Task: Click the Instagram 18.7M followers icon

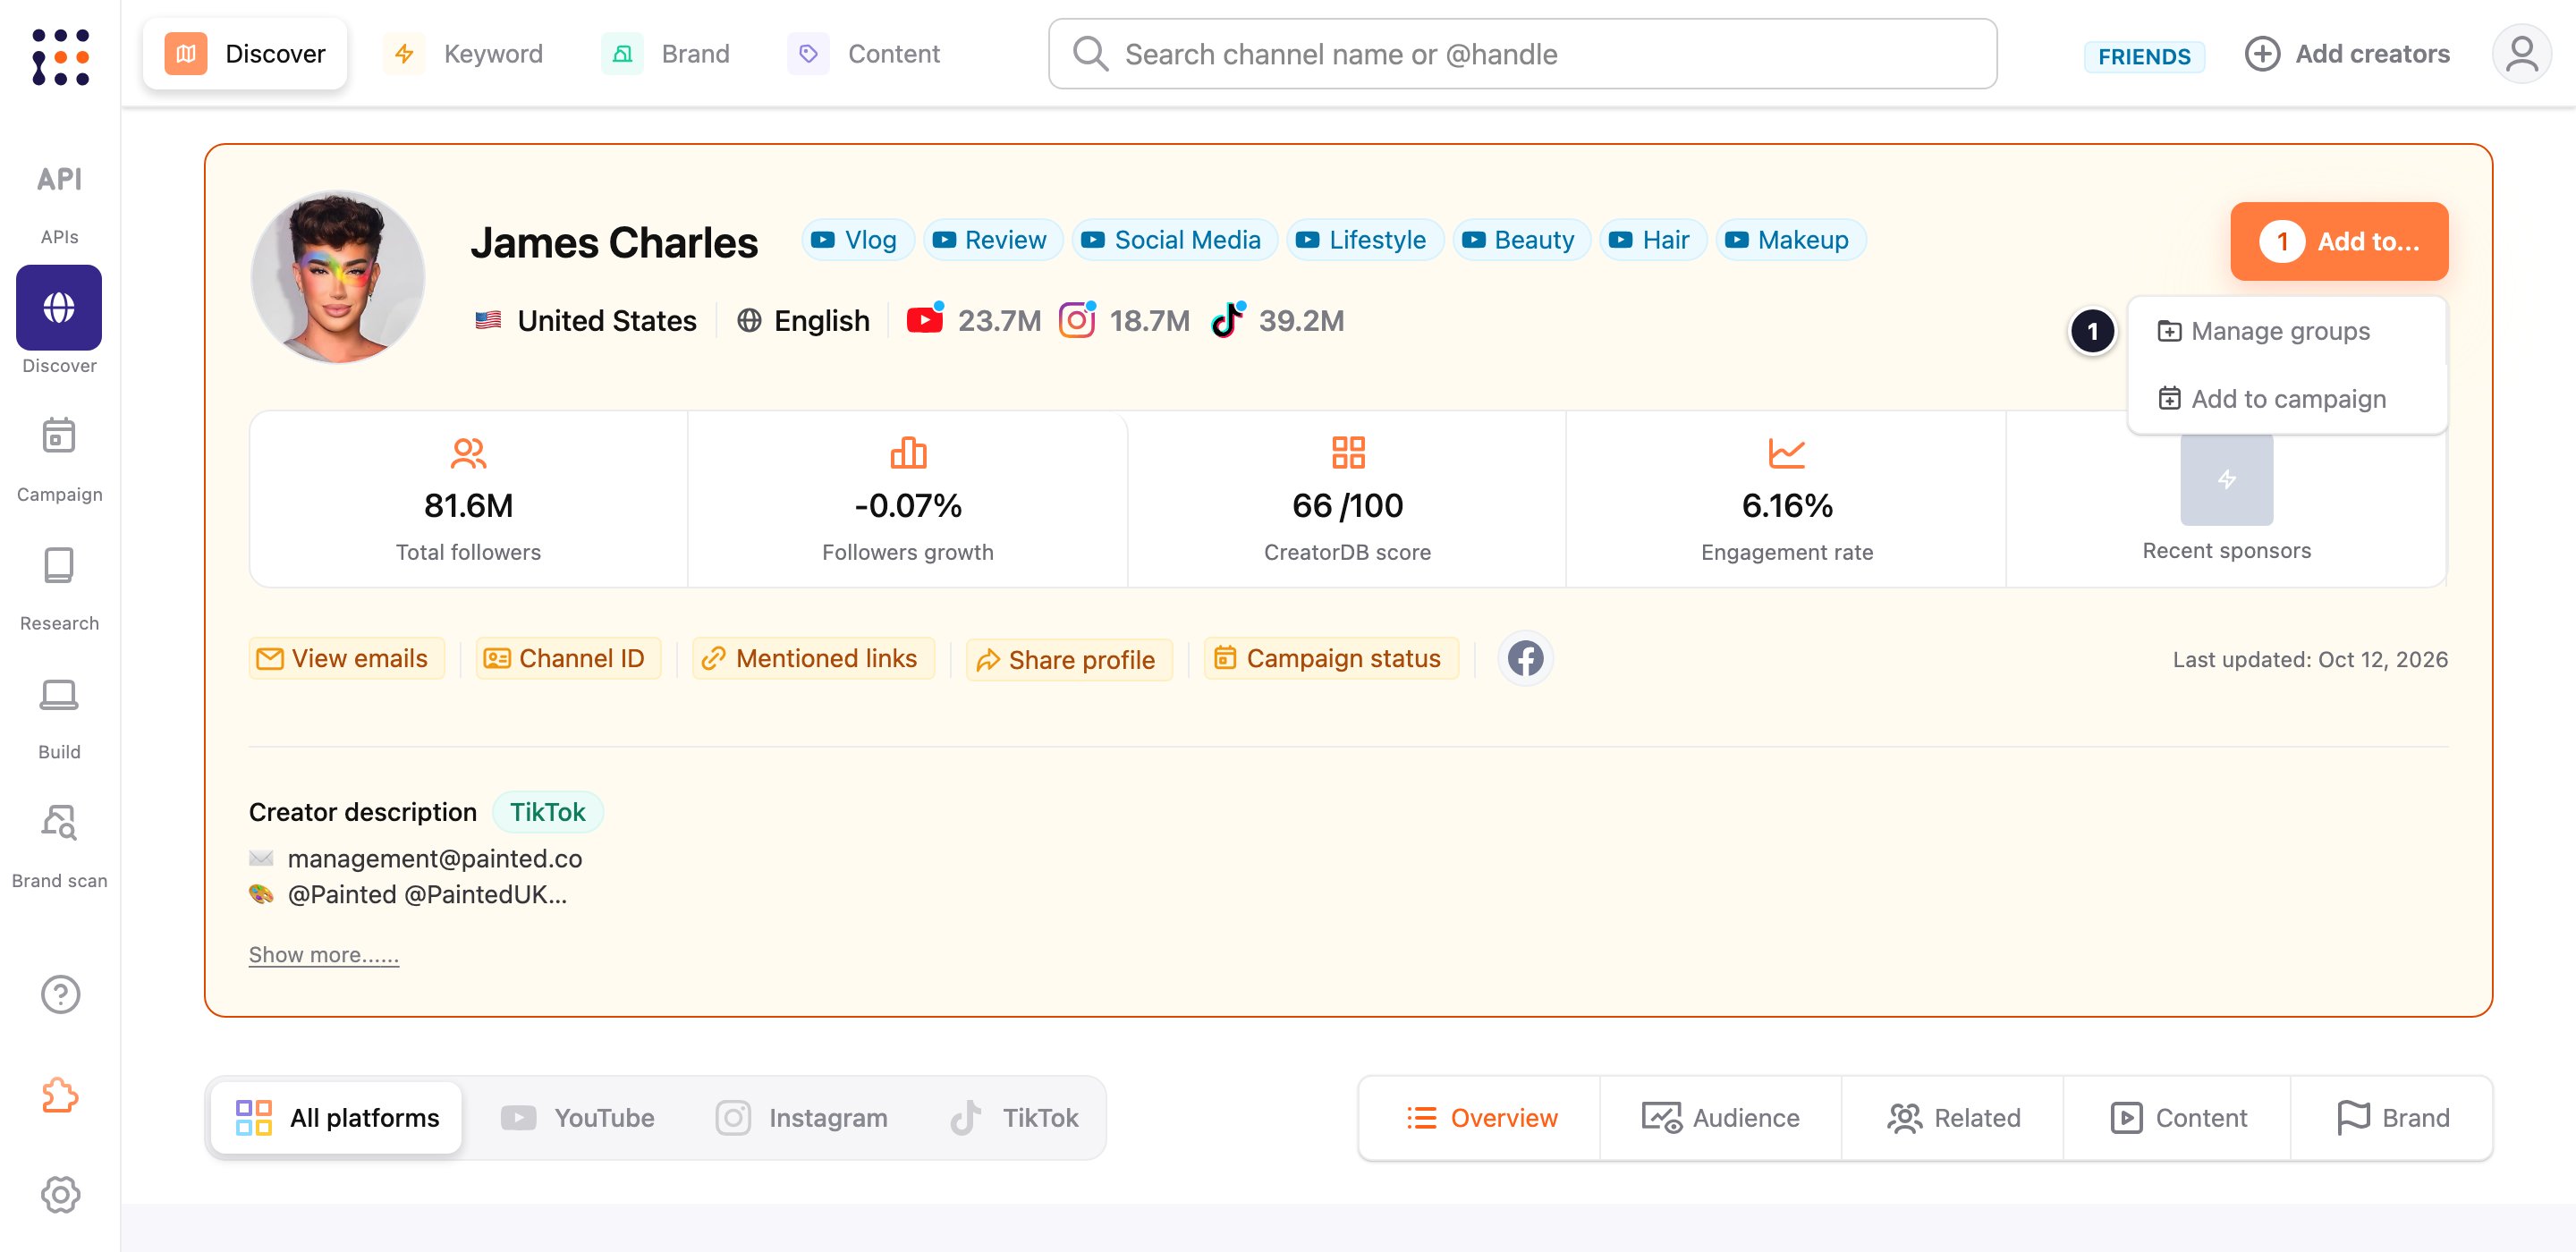Action: click(1077, 320)
